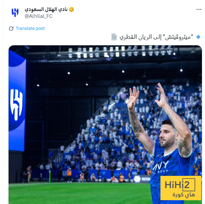The width and height of the screenshot is (205, 204).
Task: Click the player's raised left hand
Action: point(162,95)
